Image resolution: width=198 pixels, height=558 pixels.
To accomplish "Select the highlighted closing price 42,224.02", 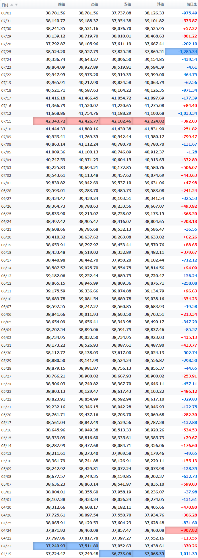I will [149, 121].
